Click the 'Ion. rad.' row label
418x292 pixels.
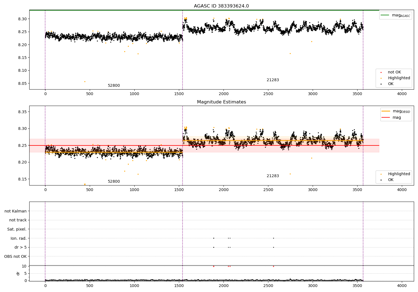tap(19, 238)
